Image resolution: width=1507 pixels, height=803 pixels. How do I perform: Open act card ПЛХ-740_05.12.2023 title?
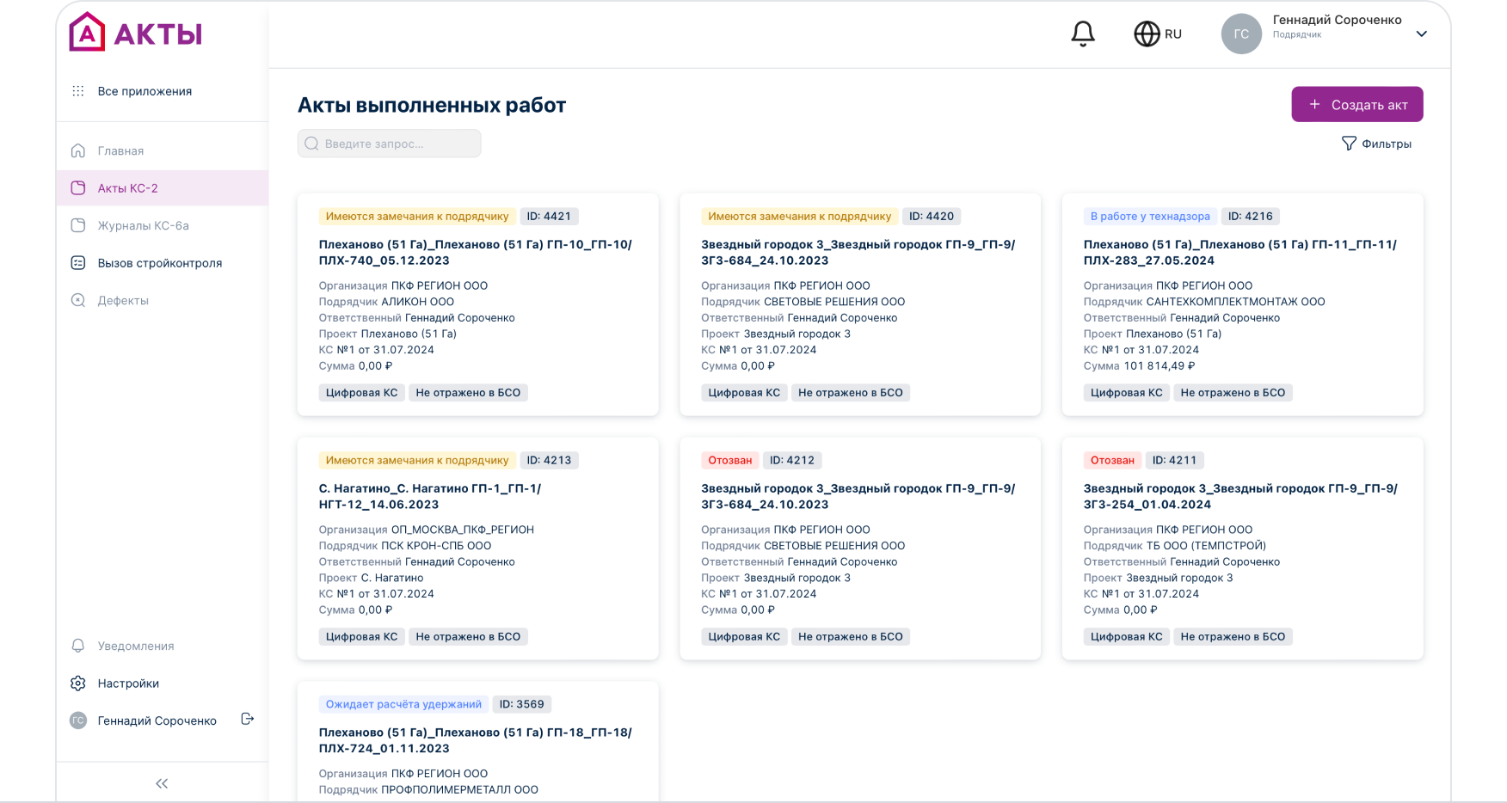point(476,253)
